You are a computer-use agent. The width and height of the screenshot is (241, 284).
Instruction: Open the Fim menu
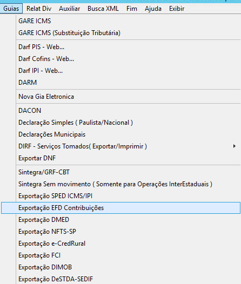pos(132,9)
